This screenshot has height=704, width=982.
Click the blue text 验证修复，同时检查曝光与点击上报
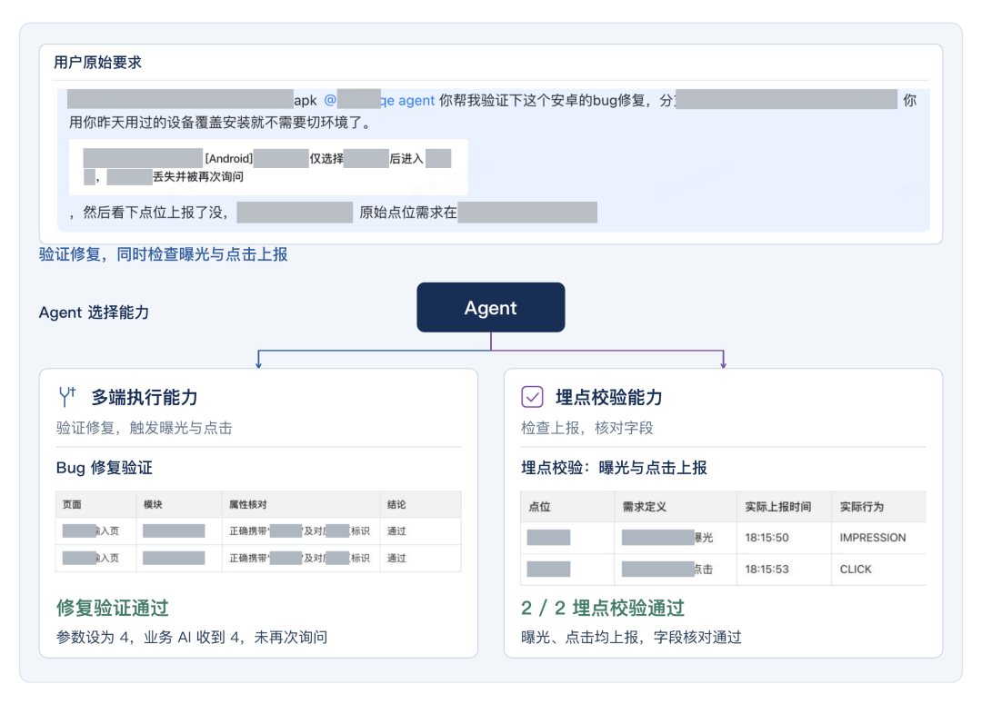pyautogui.click(x=164, y=254)
